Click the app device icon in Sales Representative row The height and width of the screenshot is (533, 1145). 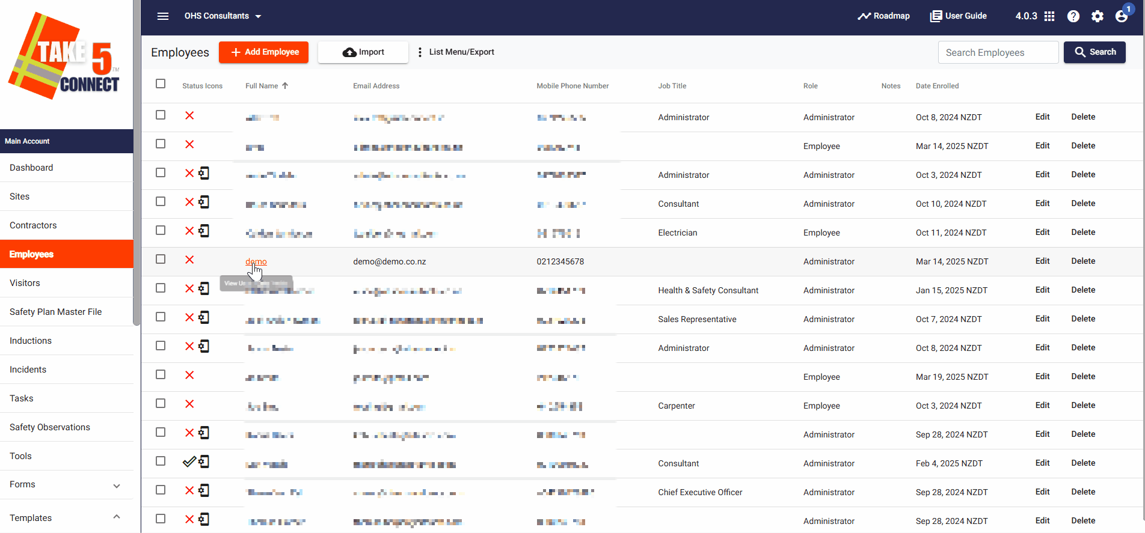point(204,317)
